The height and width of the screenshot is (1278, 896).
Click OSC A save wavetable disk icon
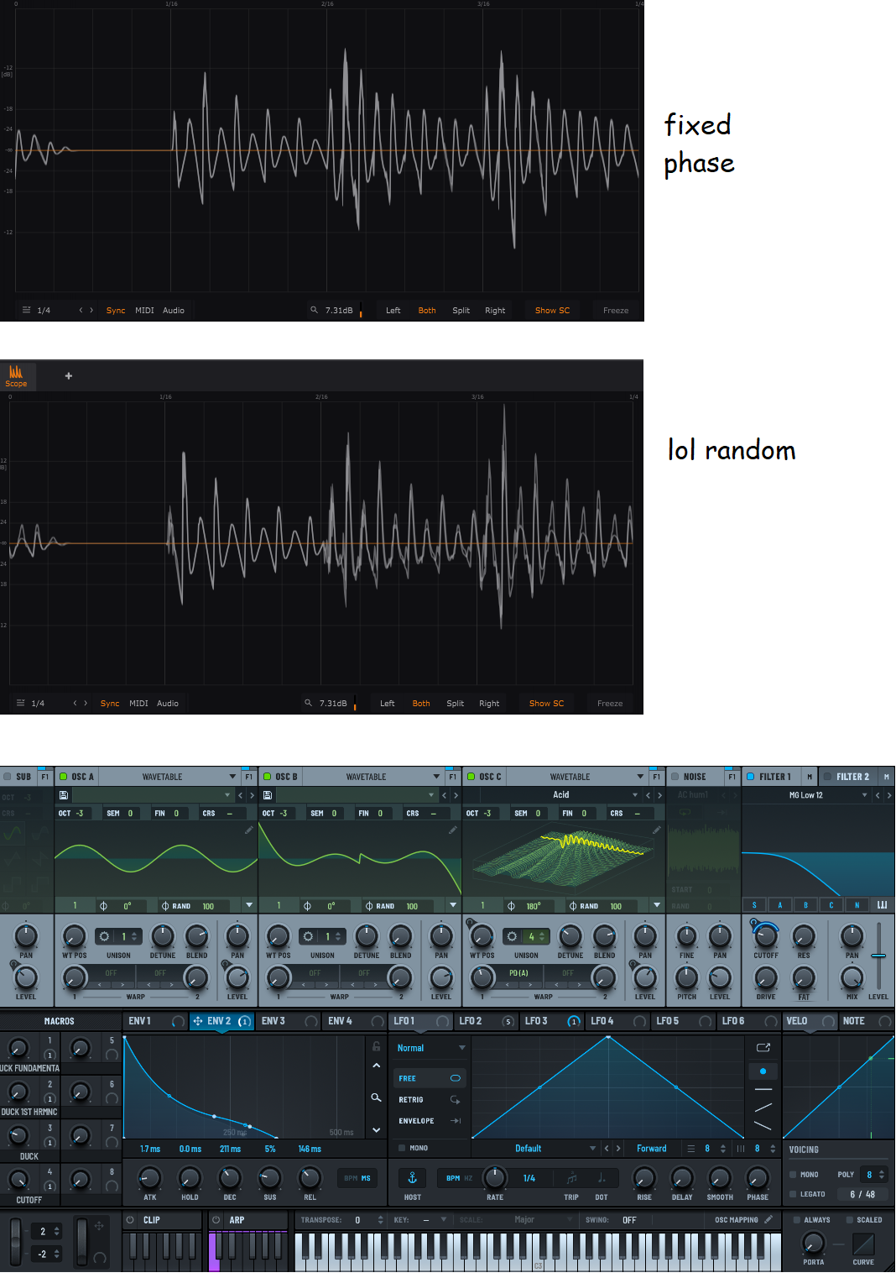63,794
